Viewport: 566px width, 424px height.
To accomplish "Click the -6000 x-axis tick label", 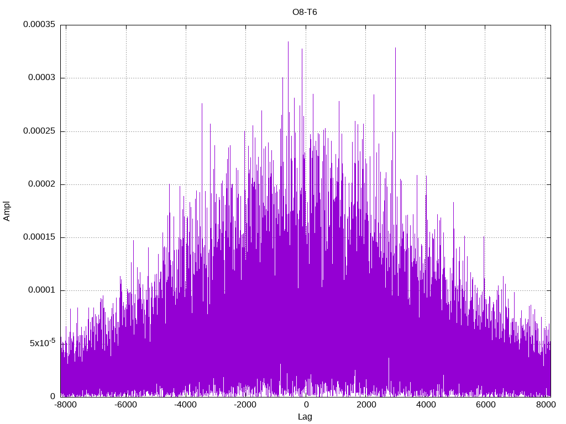I will click(125, 405).
